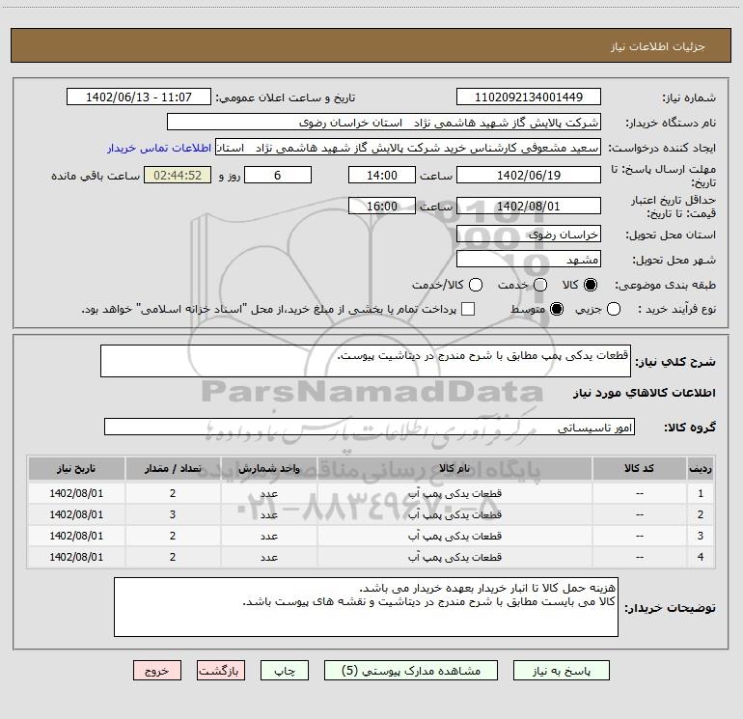743x719 pixels.
Task: Click quantity 3 in row 2
Action: tap(173, 514)
